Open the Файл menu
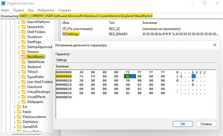This screenshot has height=136, width=223. point(5,10)
